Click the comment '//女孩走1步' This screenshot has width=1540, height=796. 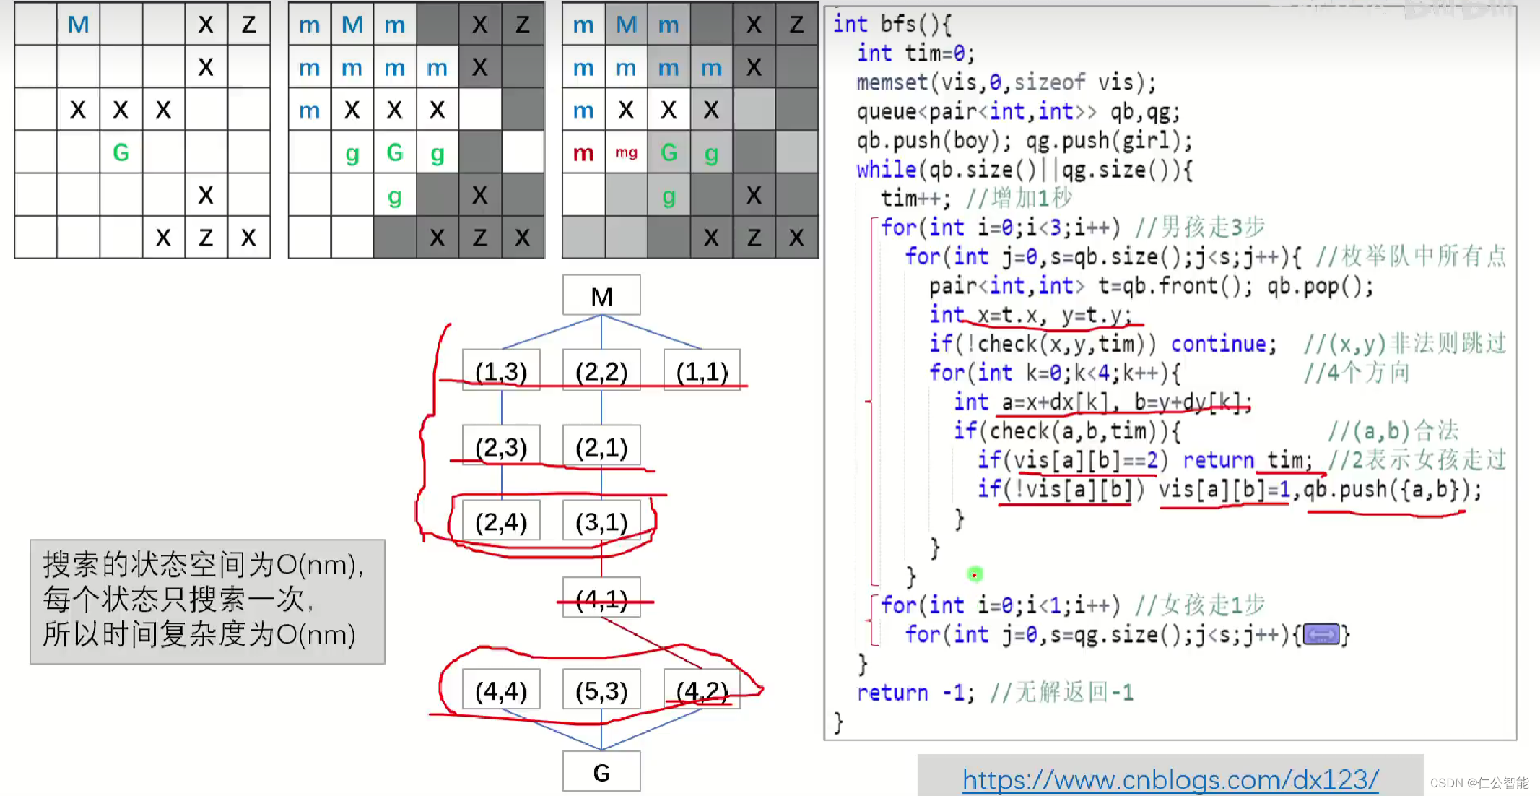1200,605
